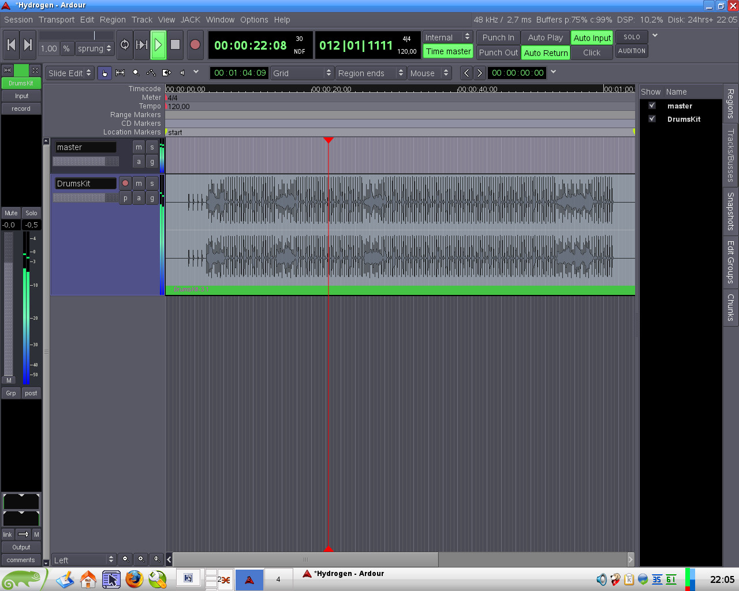Click the Output button in mixer strip

[x=21, y=547]
